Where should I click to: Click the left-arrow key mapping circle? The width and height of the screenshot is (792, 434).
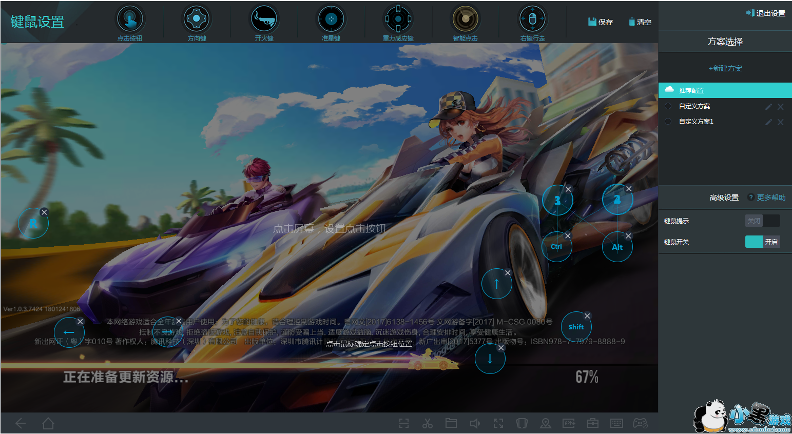pos(69,332)
